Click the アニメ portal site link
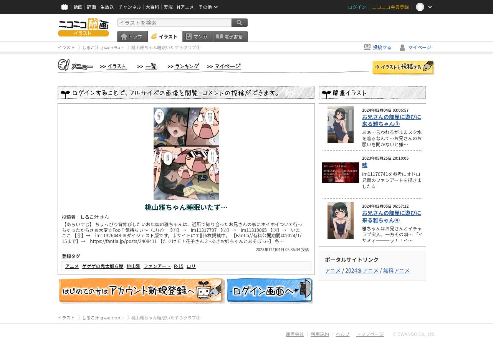Image resolution: width=493 pixels, height=339 pixels. [x=333, y=270]
